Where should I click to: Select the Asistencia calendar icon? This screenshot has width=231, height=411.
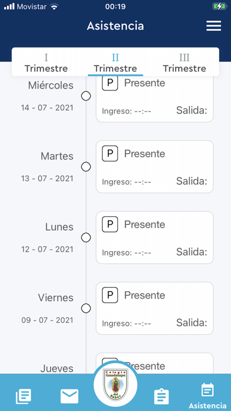coord(207,390)
